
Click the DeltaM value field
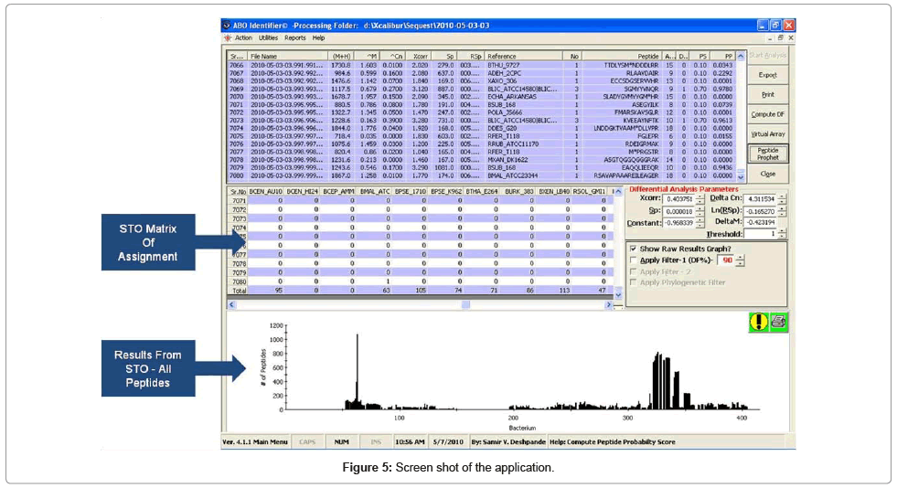point(760,222)
